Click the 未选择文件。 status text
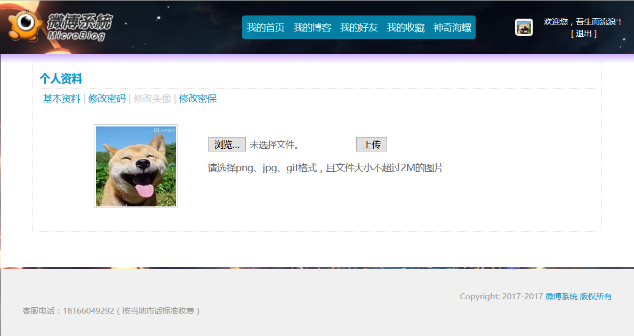Viewport: 634px width, 336px height. pyautogui.click(x=275, y=145)
